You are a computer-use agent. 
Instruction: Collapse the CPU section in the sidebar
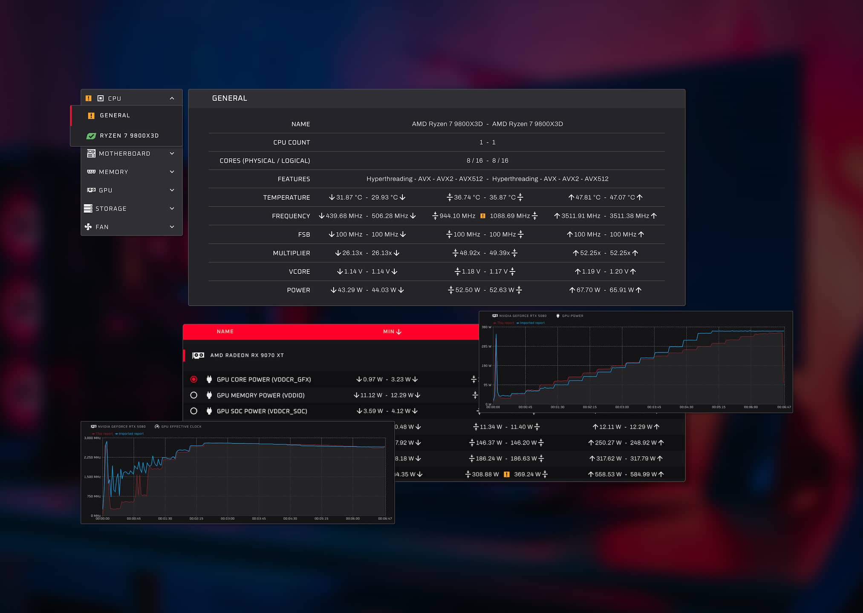172,98
